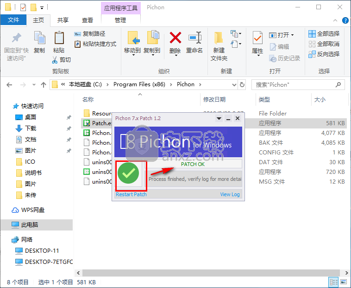Switch to Details view icon
Viewport: 351px width, 288px height.
[x=333, y=282]
